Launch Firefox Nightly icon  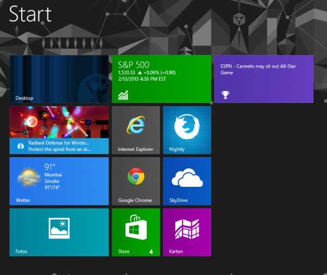(187, 126)
